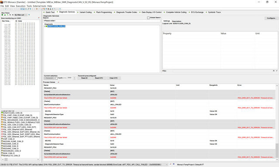Click the red pin icon in status bar

[170, 164]
